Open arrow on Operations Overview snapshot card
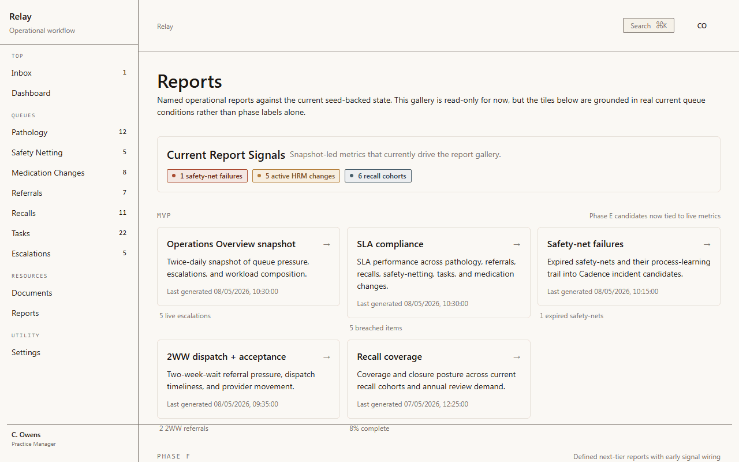The width and height of the screenshot is (739, 462). pyautogui.click(x=326, y=244)
